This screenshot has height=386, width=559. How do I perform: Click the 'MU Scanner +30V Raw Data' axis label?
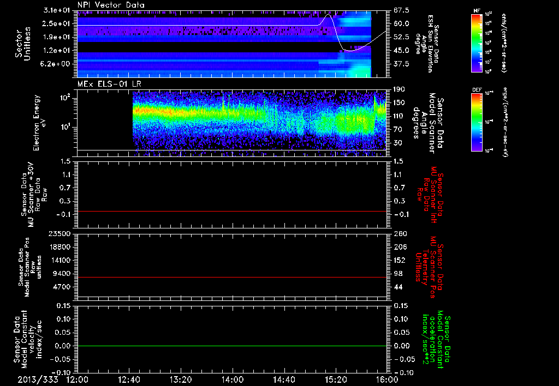pyautogui.click(x=34, y=195)
